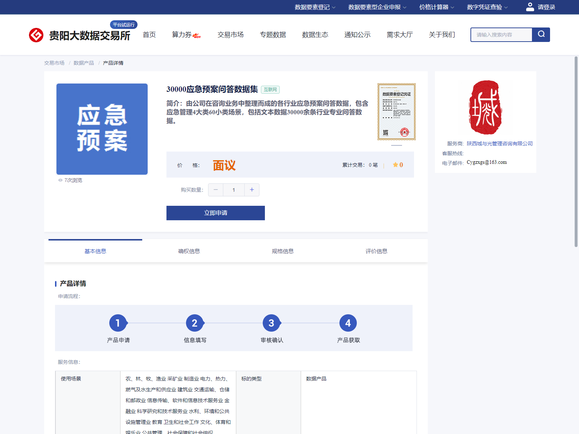The image size is (579, 434).
Task: Expand the 数字凭证查验 dropdown
Action: 487,7
